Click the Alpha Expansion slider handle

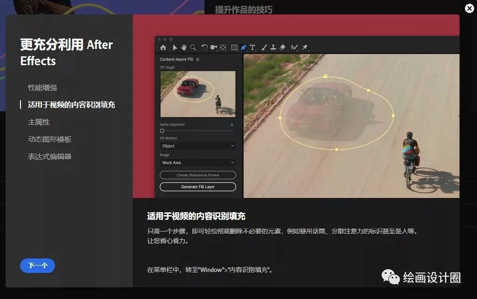click(162, 131)
